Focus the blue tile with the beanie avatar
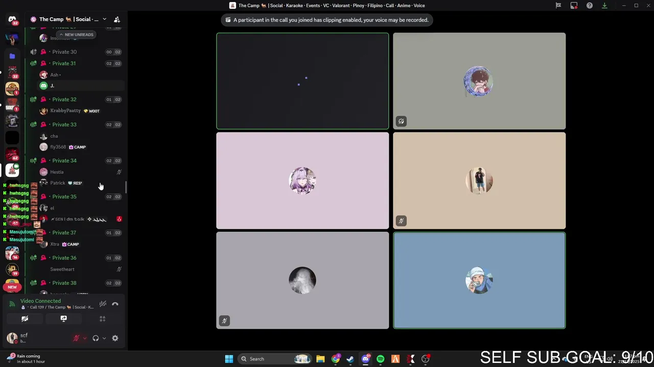The height and width of the screenshot is (367, 654). pyautogui.click(x=479, y=280)
